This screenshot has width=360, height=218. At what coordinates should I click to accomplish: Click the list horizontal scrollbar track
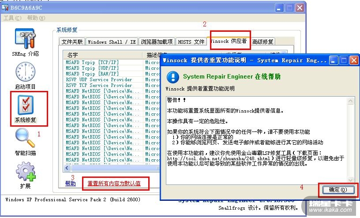pyautogui.click(x=115, y=168)
